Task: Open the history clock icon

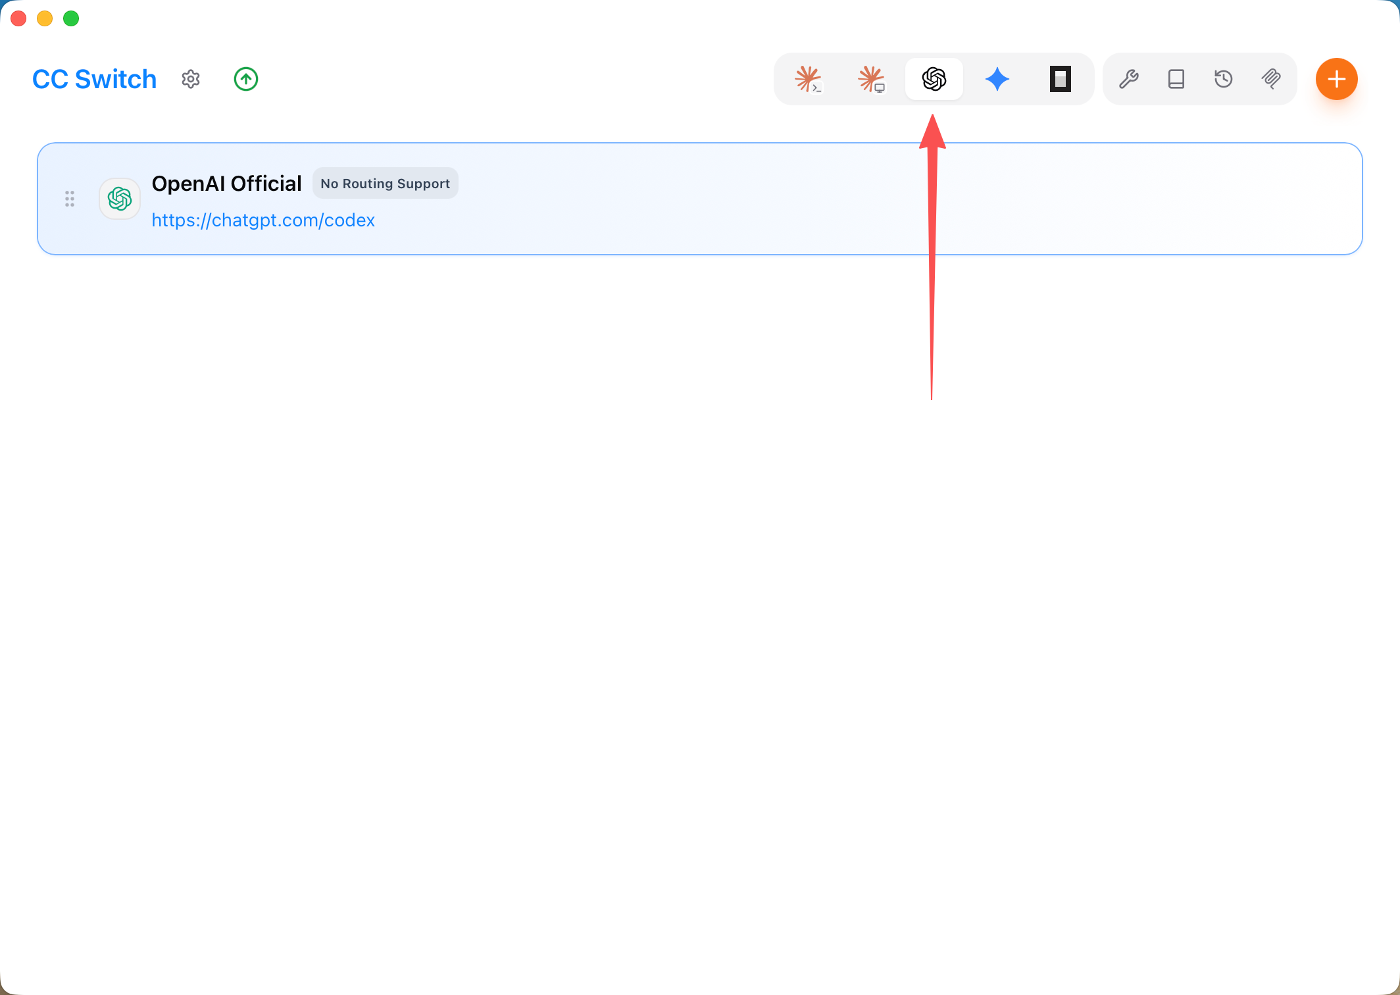Action: click(x=1224, y=79)
